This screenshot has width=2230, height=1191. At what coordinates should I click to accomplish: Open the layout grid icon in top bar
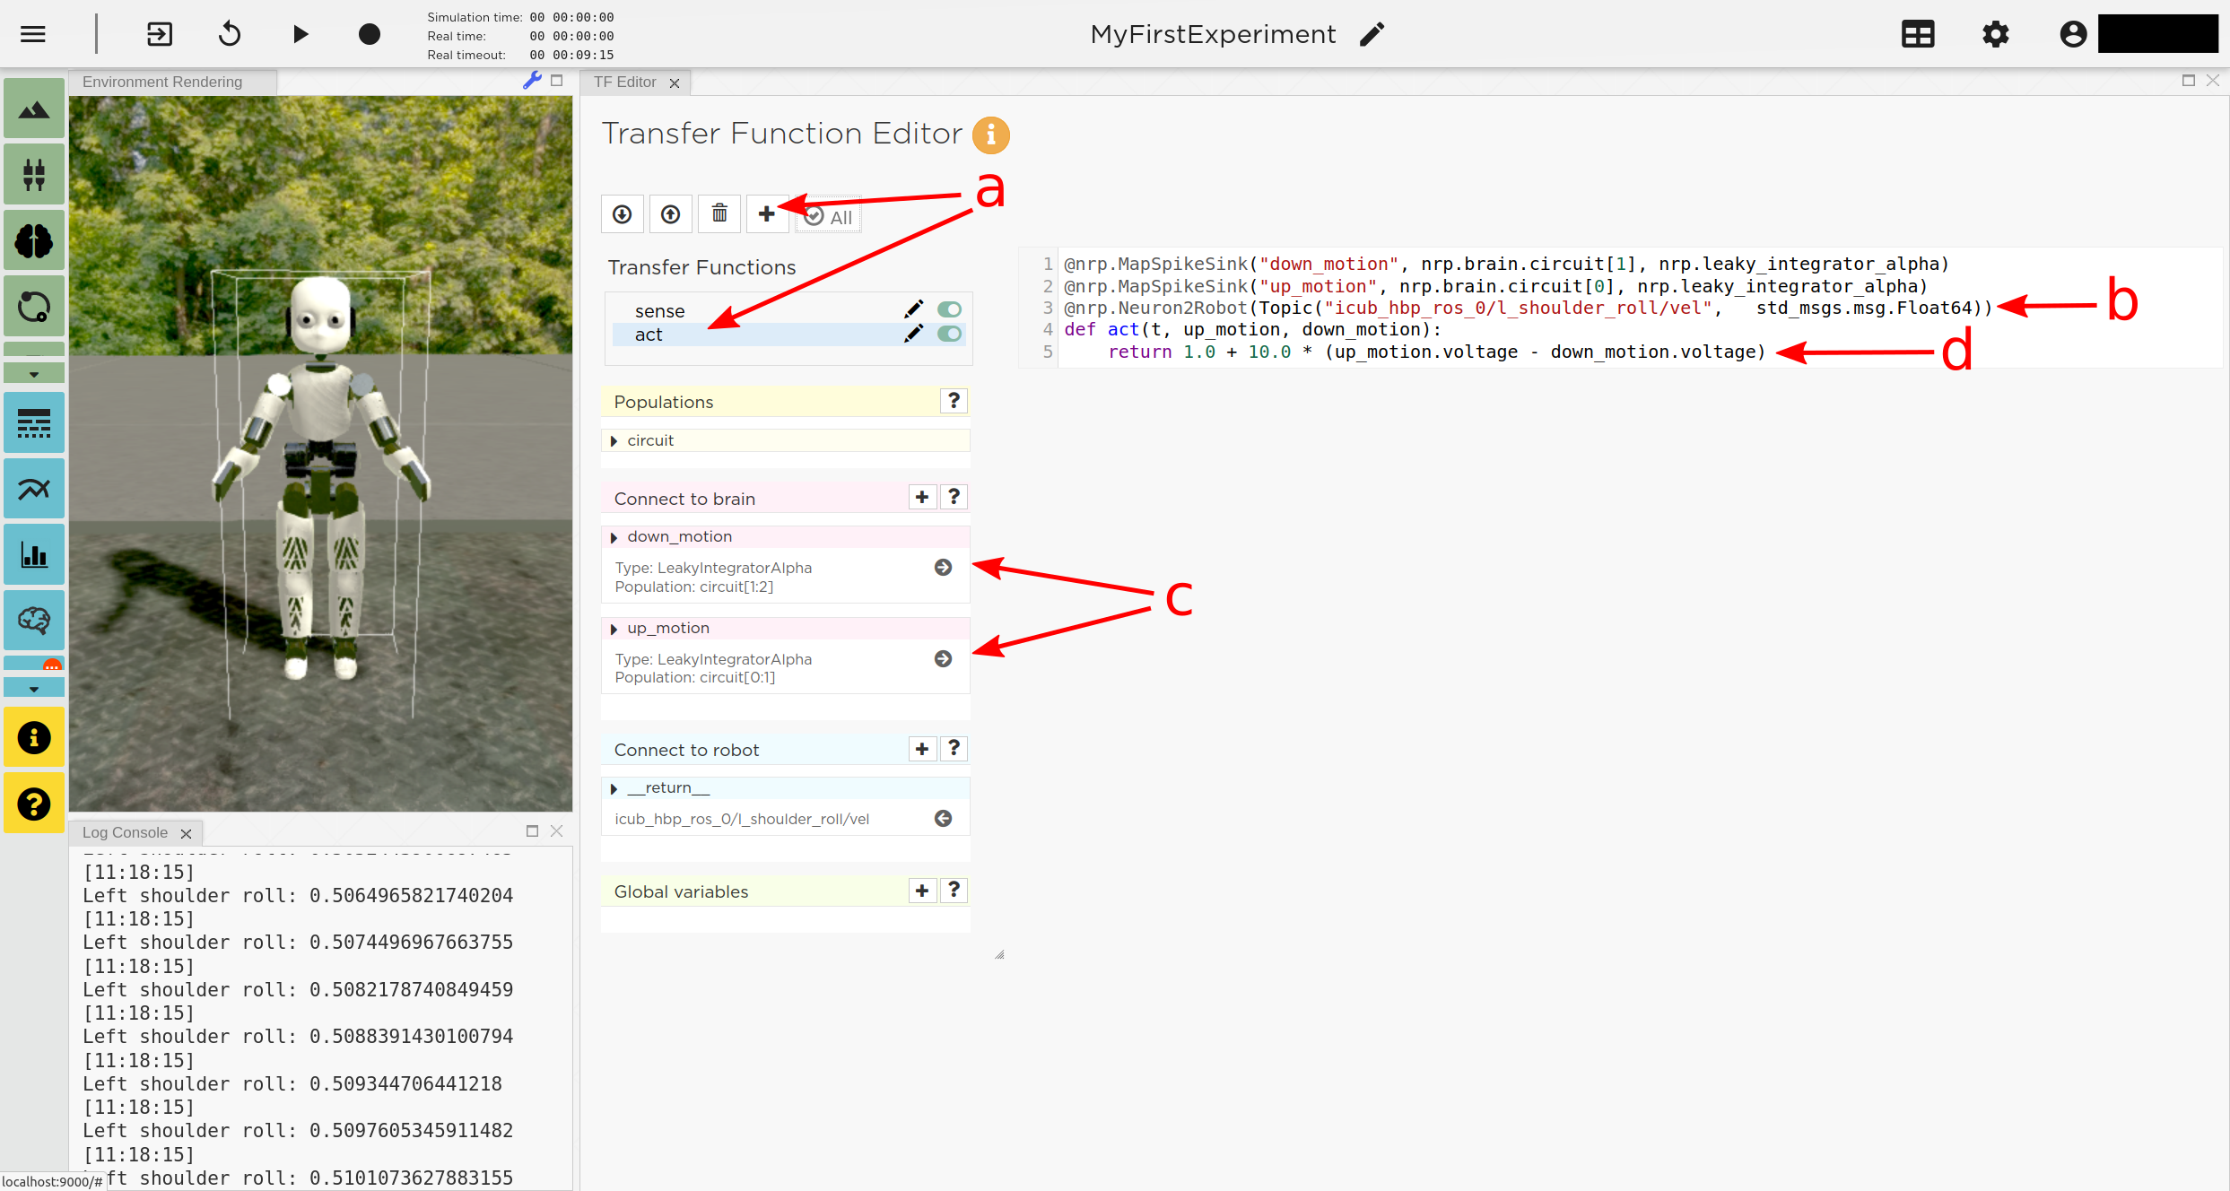[x=1918, y=34]
